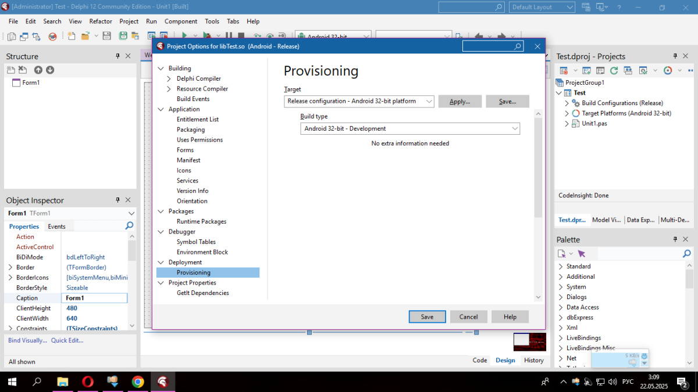Viewport: 698px width, 392px height.
Task: Open the Project menu
Action: pyautogui.click(x=129, y=21)
